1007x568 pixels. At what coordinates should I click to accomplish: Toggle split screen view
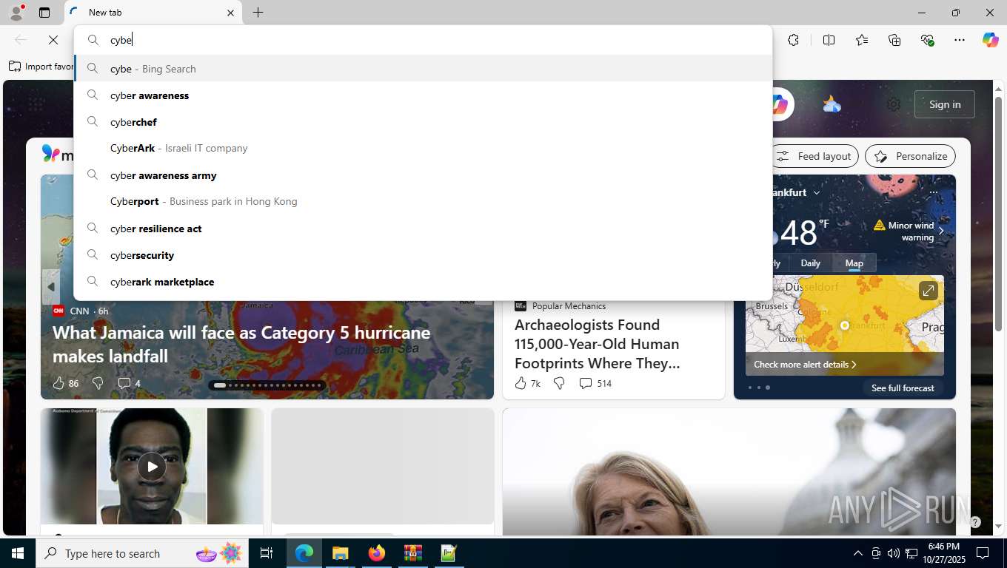coord(829,40)
